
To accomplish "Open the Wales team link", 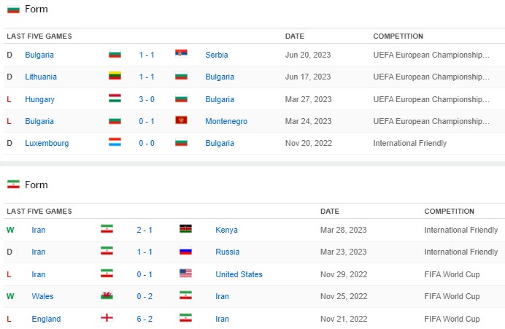I will [x=42, y=296].
